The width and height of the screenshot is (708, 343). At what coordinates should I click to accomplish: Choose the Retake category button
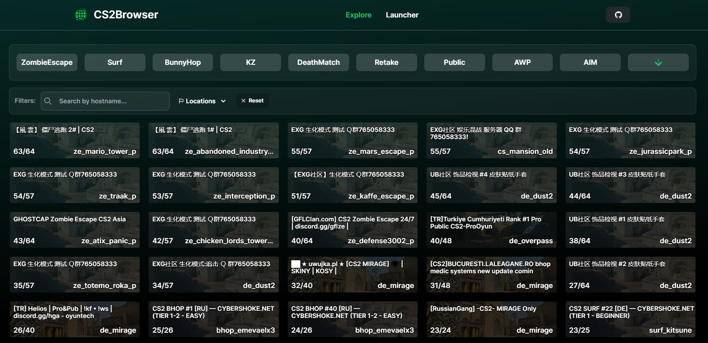[x=386, y=63]
